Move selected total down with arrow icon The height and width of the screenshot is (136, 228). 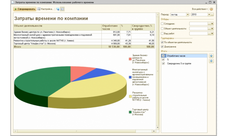coord(211,61)
